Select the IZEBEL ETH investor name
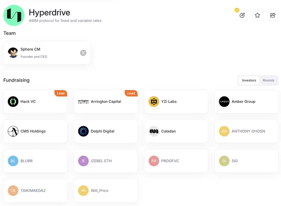 [101, 161]
